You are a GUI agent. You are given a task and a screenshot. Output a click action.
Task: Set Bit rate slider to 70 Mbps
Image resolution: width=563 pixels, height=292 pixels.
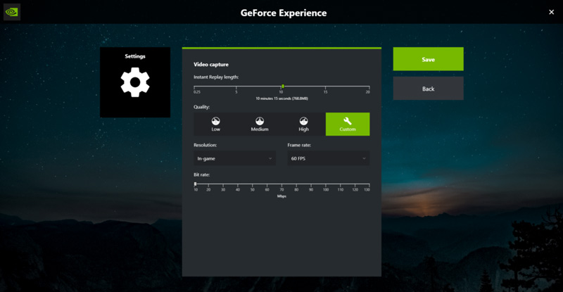tap(282, 184)
